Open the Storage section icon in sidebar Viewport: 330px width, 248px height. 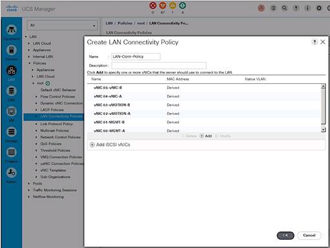pyautogui.click(x=12, y=132)
